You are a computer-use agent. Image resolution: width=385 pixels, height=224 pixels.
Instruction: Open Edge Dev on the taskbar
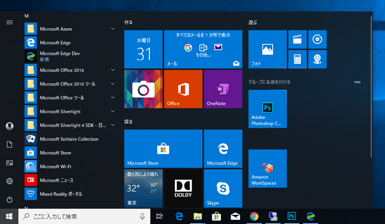(311, 216)
